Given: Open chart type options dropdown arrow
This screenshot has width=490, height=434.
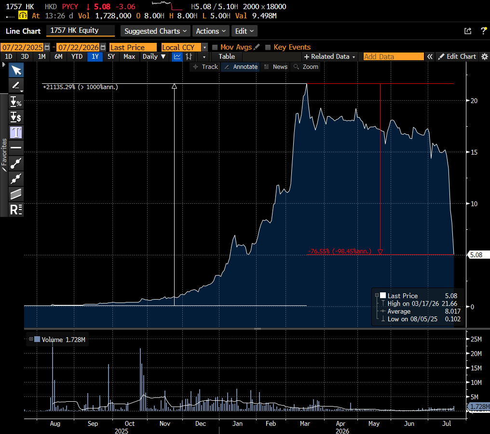Looking at the screenshot, I should coord(204,57).
